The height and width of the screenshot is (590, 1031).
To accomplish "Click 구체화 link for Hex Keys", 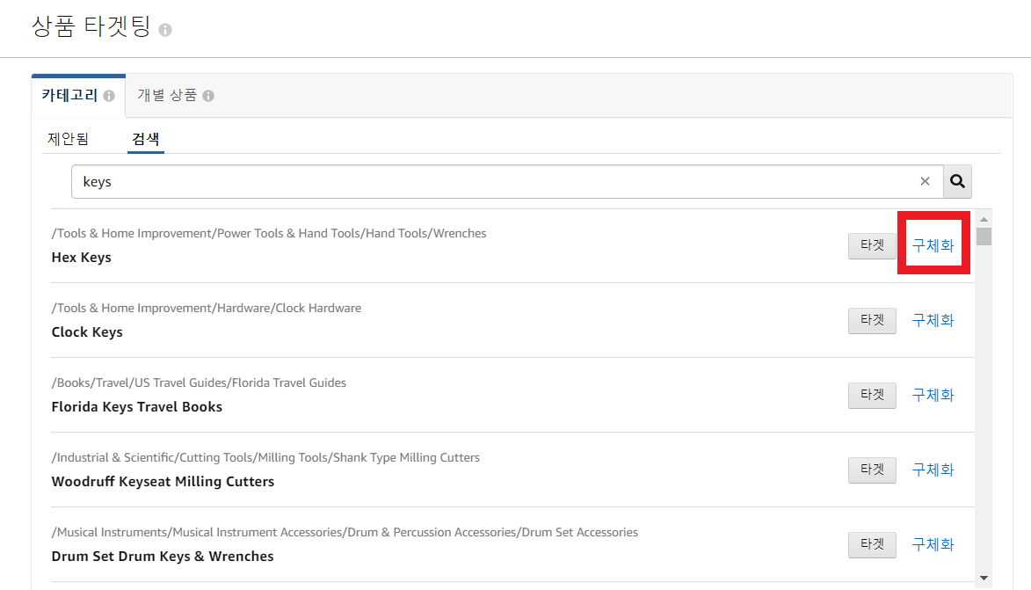I will [933, 245].
